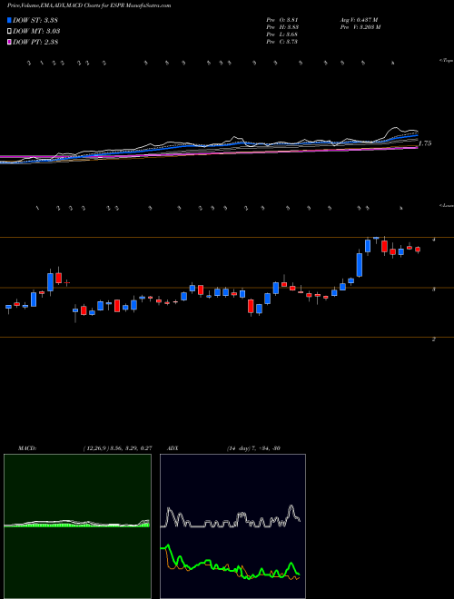Click the 'ADX' heading label
This screenshot has height=599, width=454.
click(173, 448)
